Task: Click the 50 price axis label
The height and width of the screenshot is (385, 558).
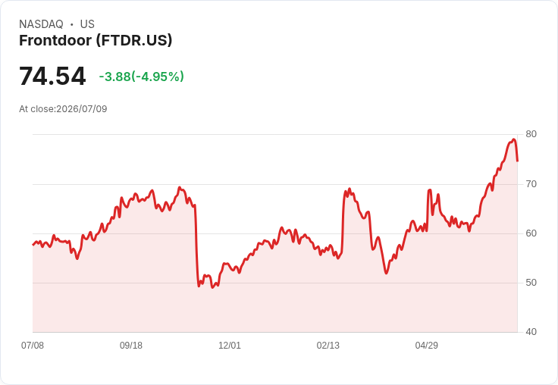Action: pyautogui.click(x=531, y=283)
